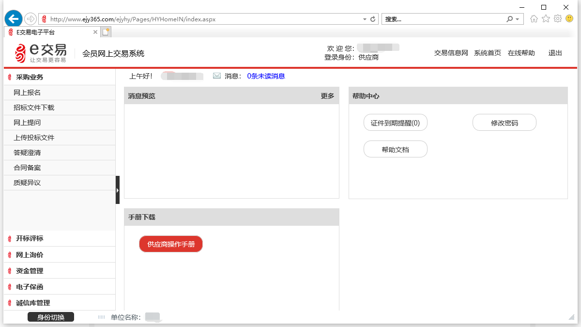The width and height of the screenshot is (581, 327).
Task: Expand the 电子保函 section
Action: [x=60, y=286]
